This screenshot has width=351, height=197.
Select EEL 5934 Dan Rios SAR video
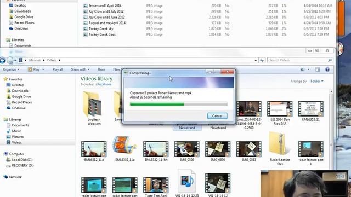click(280, 109)
